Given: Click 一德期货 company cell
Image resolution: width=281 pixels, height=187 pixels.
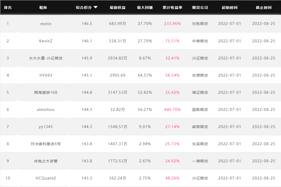Looking at the screenshot, I should 200,161.
